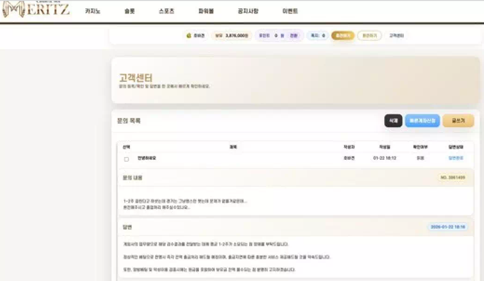484x281 pixels.
Task: Click the 전환 point conversion button
Action: (293, 36)
